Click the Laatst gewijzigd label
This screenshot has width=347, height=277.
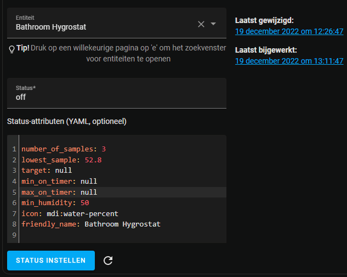(x=264, y=21)
